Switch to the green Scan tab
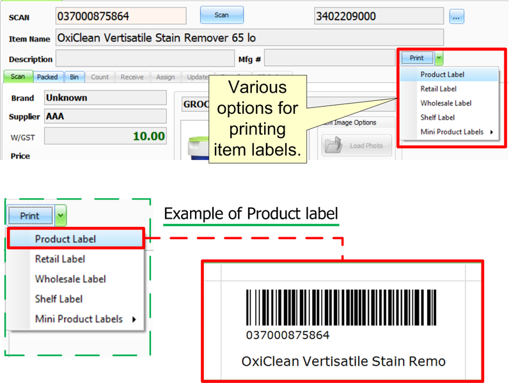Screen dimensions: 509x383 click(x=18, y=77)
